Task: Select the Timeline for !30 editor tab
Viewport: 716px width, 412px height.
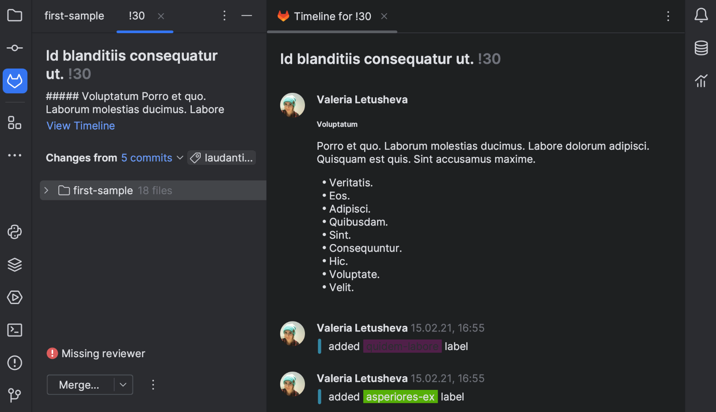Action: click(x=332, y=16)
